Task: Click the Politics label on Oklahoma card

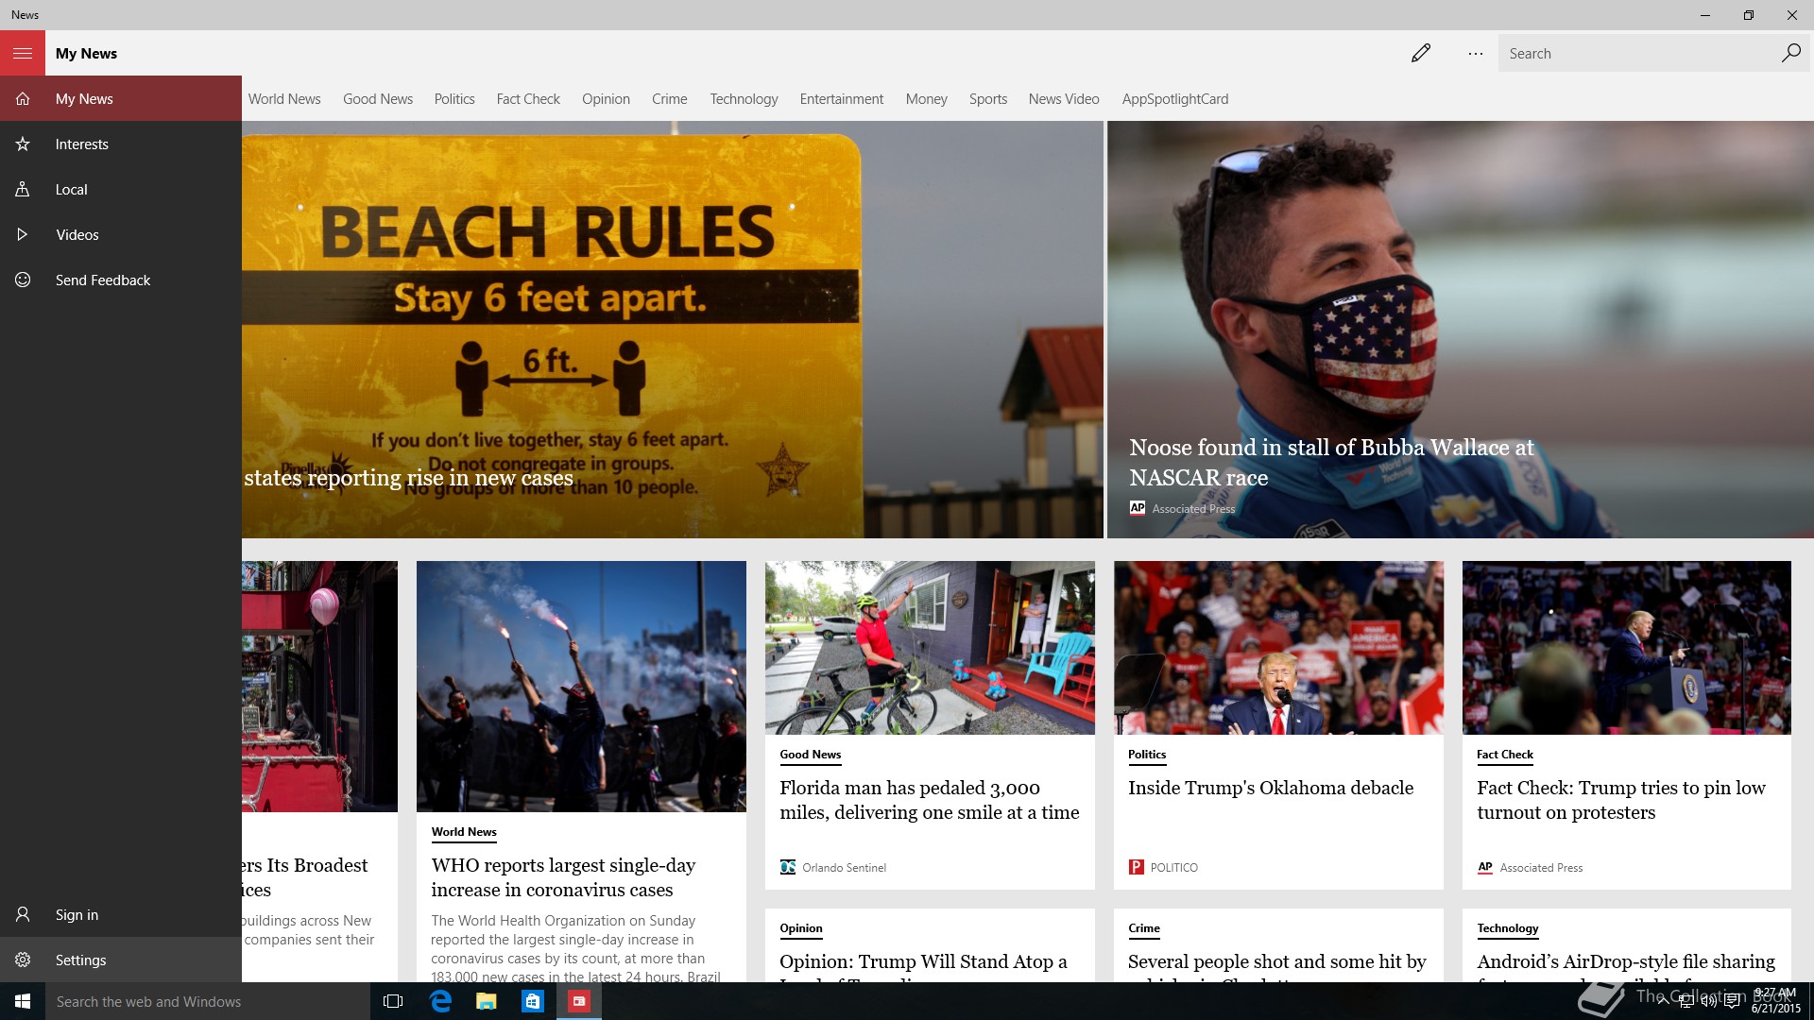Action: click(x=1147, y=755)
